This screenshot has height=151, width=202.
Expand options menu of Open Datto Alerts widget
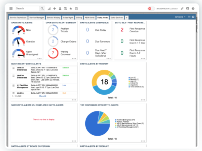(x=40, y=59)
